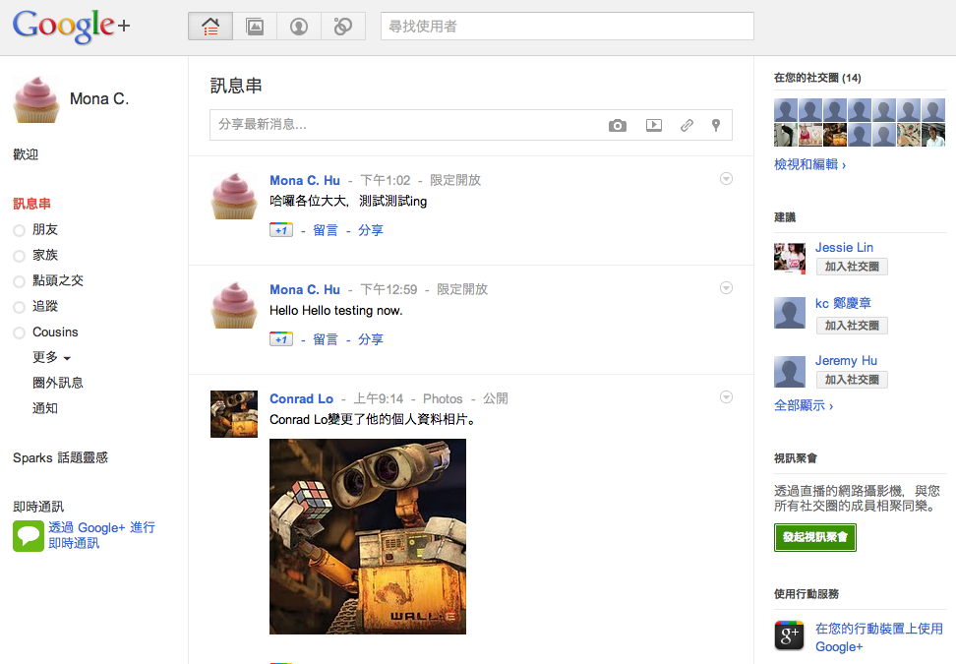Viewport: 956px width, 664px height.
Task: Open the Profile icon in top bar
Action: pyautogui.click(x=299, y=27)
